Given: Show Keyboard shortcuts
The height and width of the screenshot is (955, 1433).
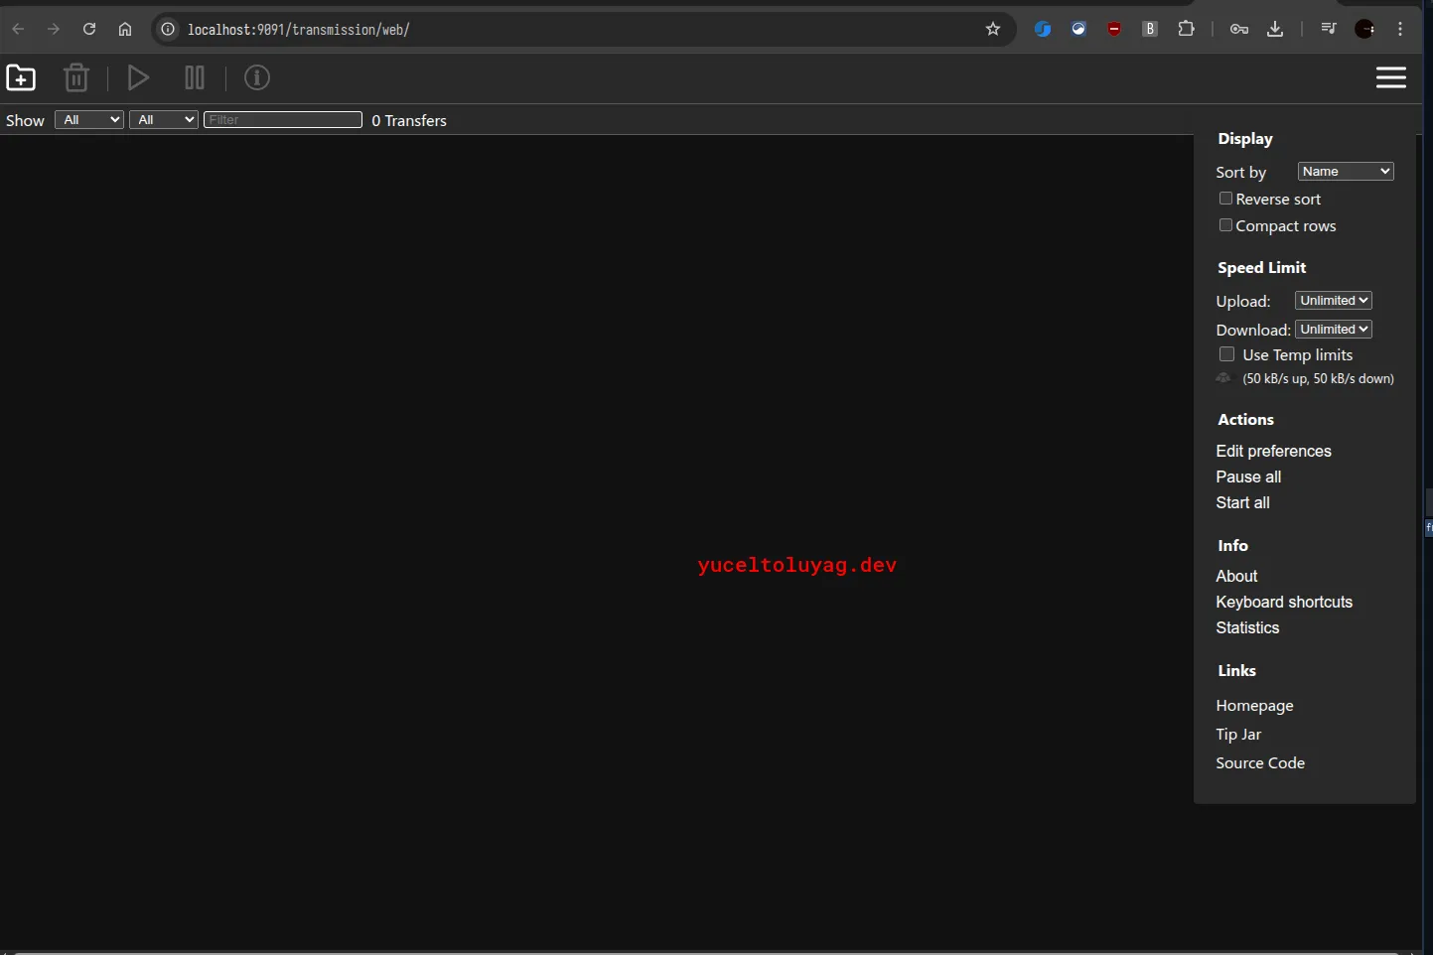Looking at the screenshot, I should tap(1284, 602).
